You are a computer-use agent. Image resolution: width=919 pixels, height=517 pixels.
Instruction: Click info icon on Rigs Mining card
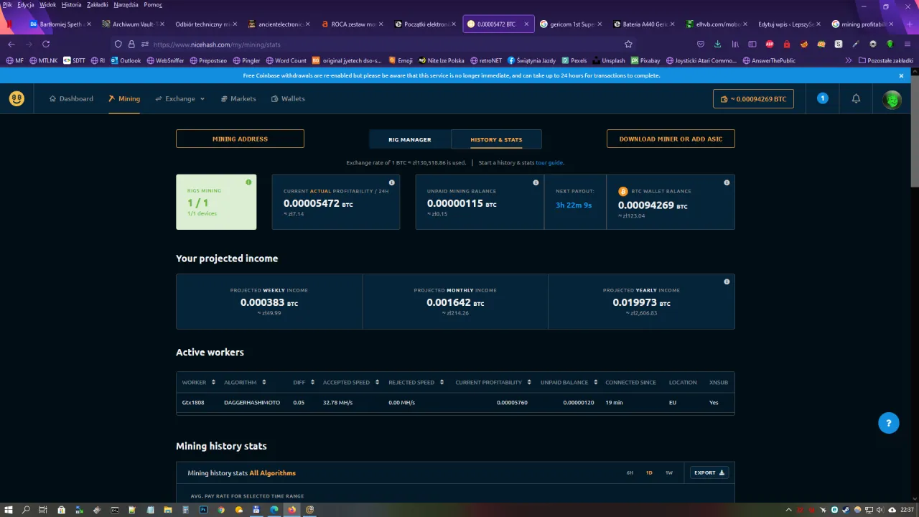tap(248, 182)
